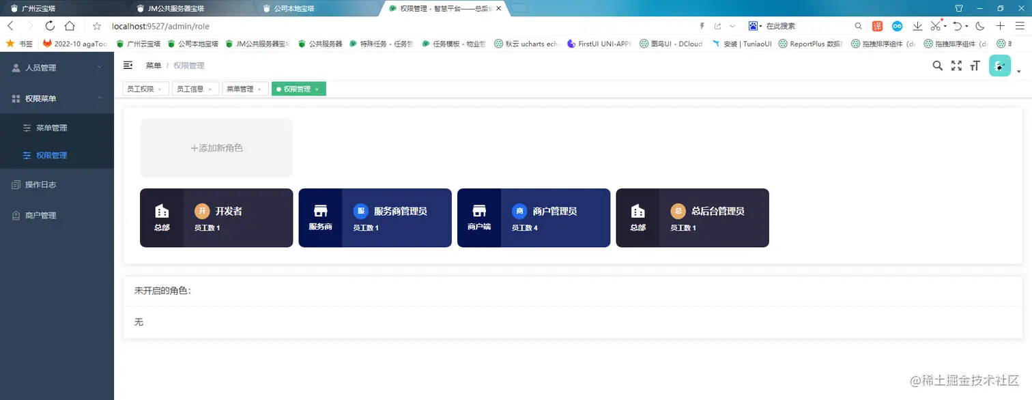Select the 人员管理 sidebar icon

pos(15,67)
